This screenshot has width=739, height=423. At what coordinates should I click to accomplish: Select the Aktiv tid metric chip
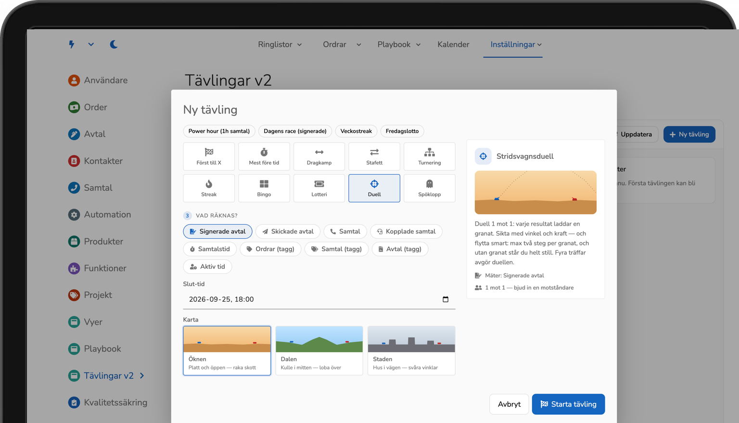[x=207, y=267]
